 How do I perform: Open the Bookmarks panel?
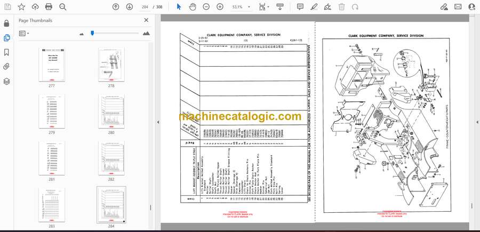6,52
